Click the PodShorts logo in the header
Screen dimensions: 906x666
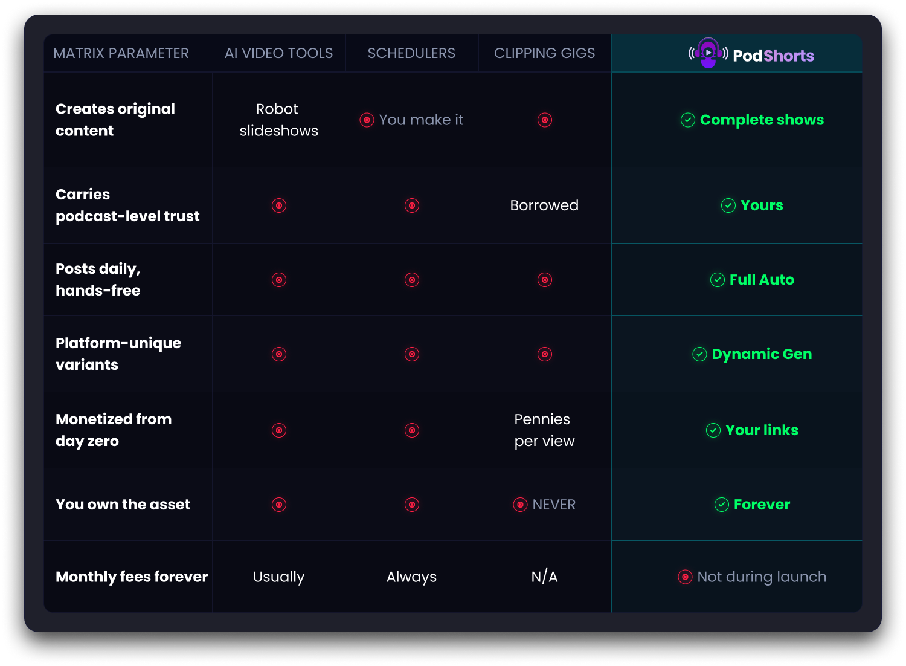click(751, 54)
